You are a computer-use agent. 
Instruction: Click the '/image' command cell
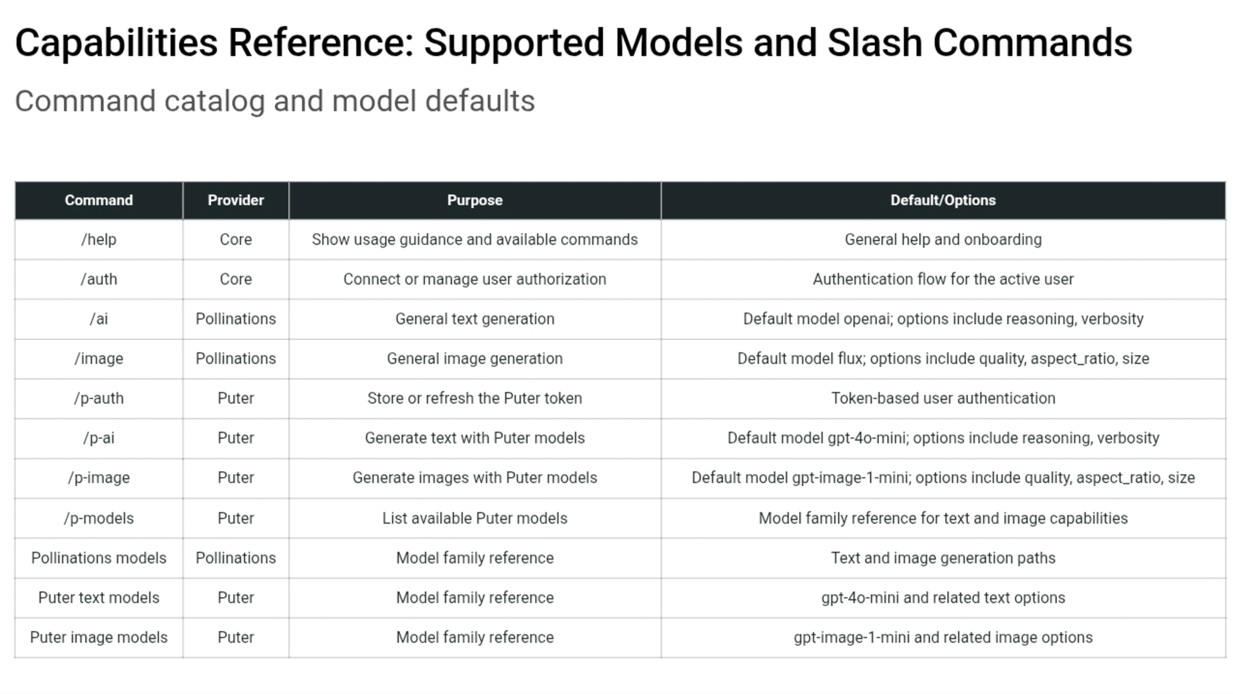99,358
